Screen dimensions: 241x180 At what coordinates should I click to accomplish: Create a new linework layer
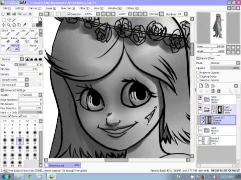207,85
